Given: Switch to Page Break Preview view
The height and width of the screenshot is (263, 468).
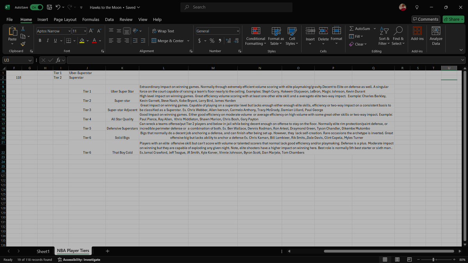Looking at the screenshot, I should [409, 259].
